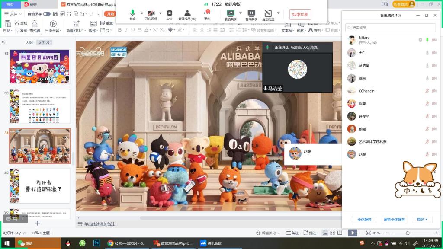Open the Section dropdown
Screen dimensions: 443x249
(x=106, y=30)
